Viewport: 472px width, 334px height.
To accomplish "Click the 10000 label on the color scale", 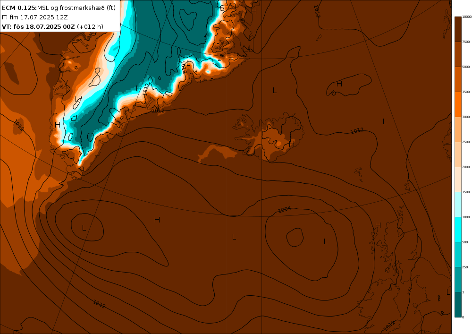I will pyautogui.click(x=467, y=17).
